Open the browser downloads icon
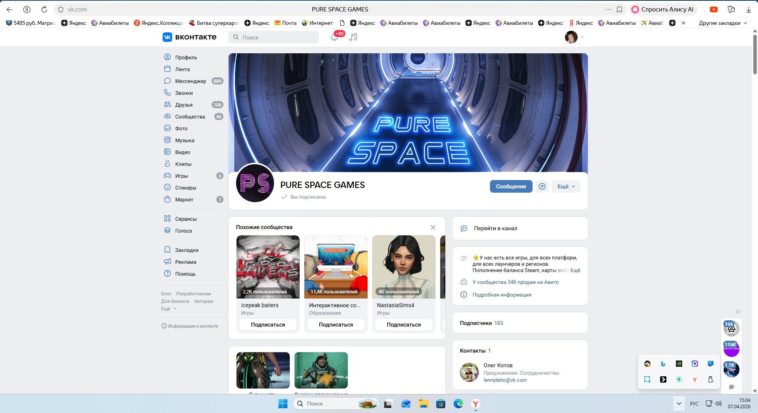 tap(749, 9)
